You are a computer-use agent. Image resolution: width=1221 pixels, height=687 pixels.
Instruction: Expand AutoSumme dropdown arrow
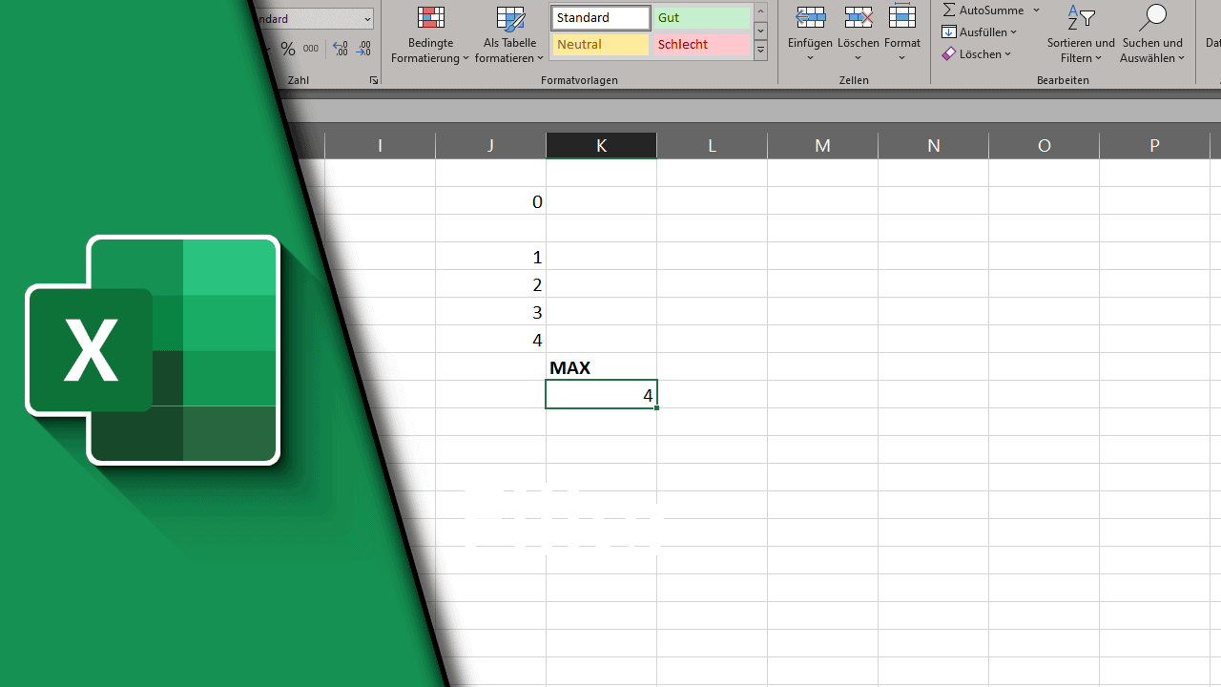coord(1037,10)
